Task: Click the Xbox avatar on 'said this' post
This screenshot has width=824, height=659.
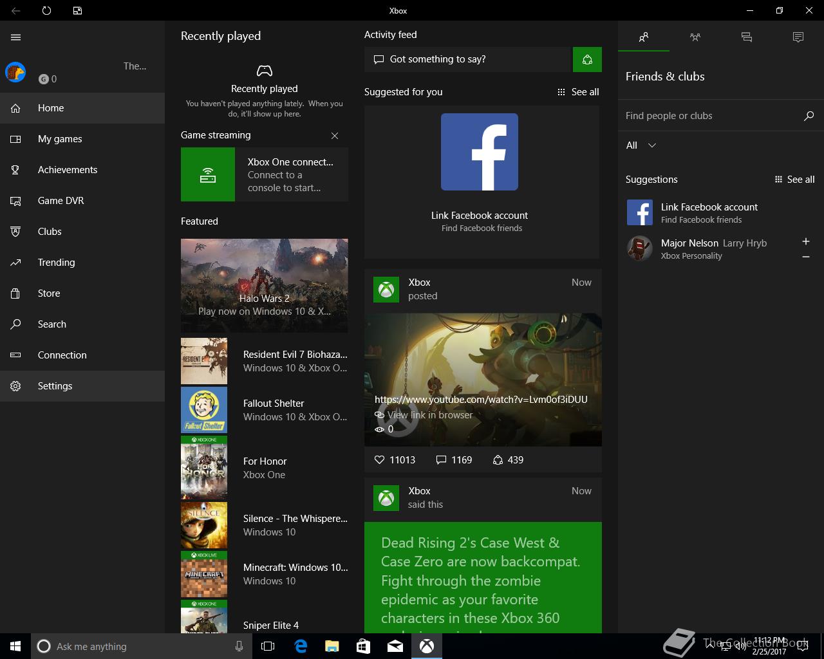Action: click(x=386, y=498)
